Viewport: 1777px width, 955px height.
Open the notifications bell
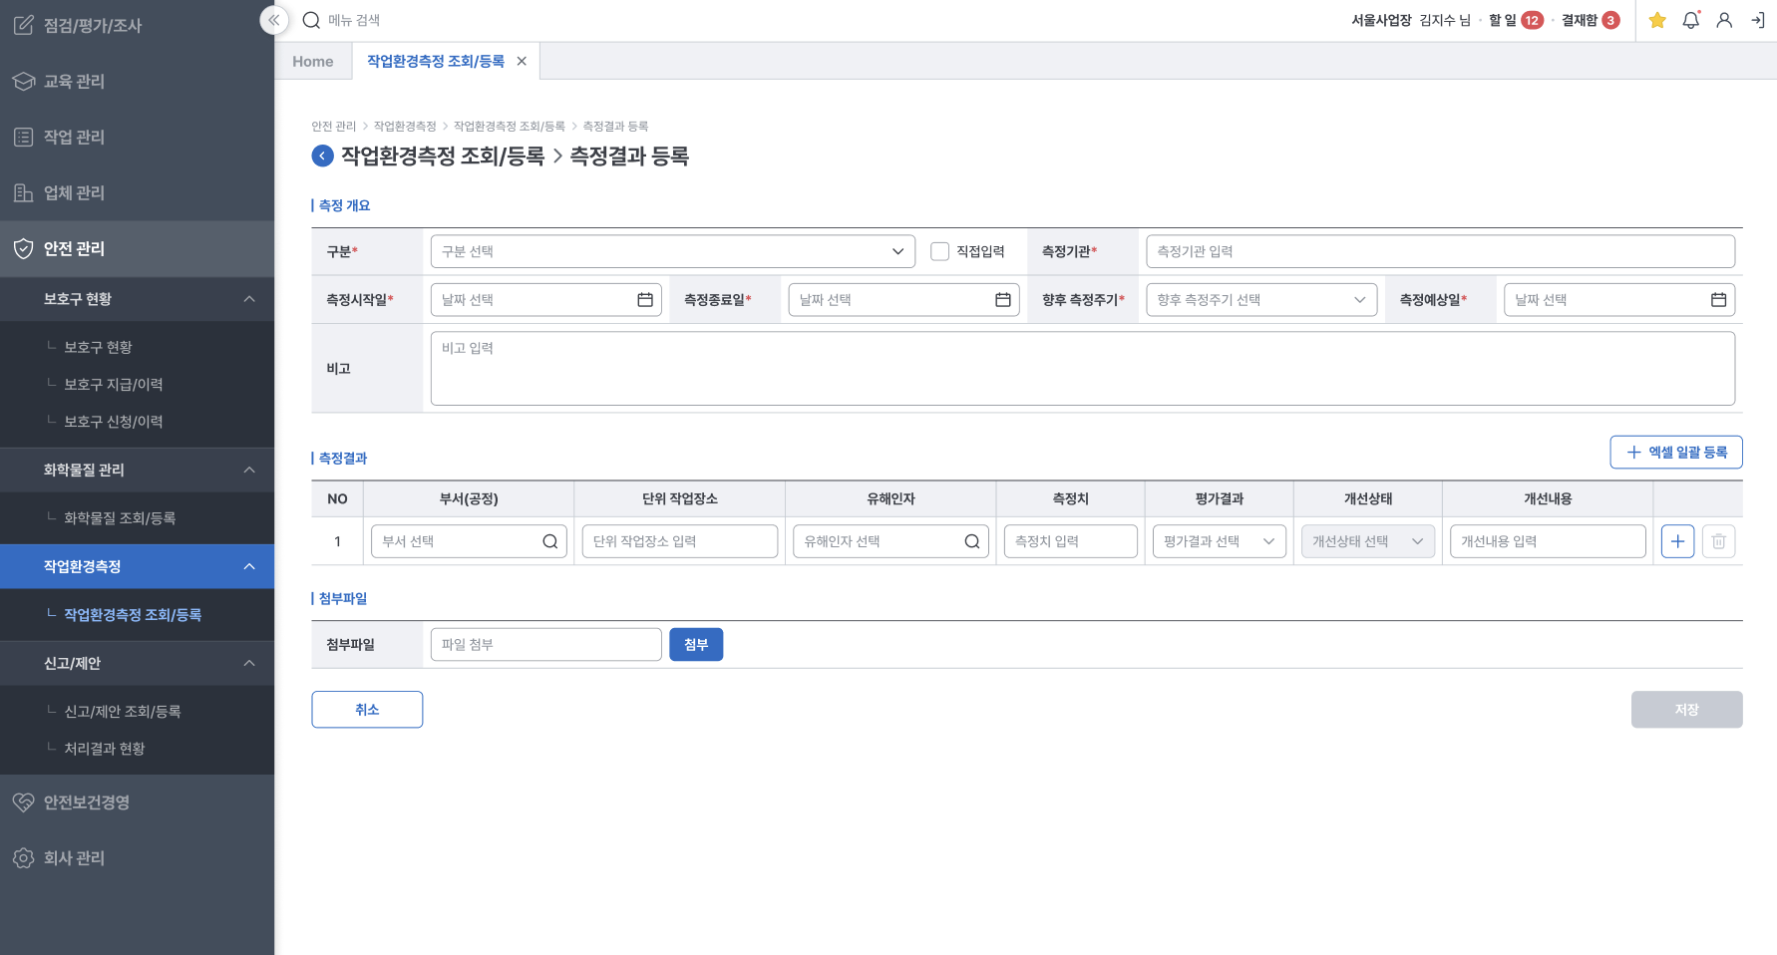pos(1690,20)
